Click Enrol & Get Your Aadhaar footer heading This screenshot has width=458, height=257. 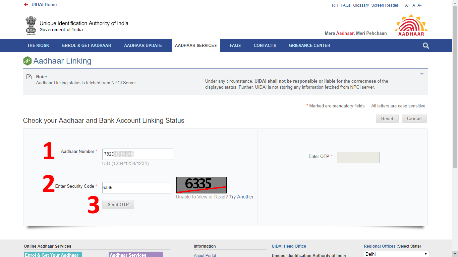click(x=53, y=255)
